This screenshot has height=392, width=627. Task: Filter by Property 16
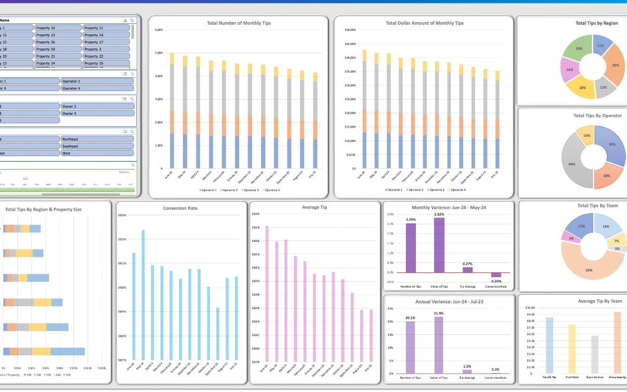coord(58,42)
